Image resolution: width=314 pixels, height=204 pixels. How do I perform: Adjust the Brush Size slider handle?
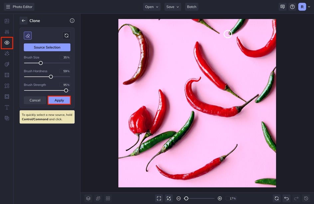pyautogui.click(x=41, y=63)
